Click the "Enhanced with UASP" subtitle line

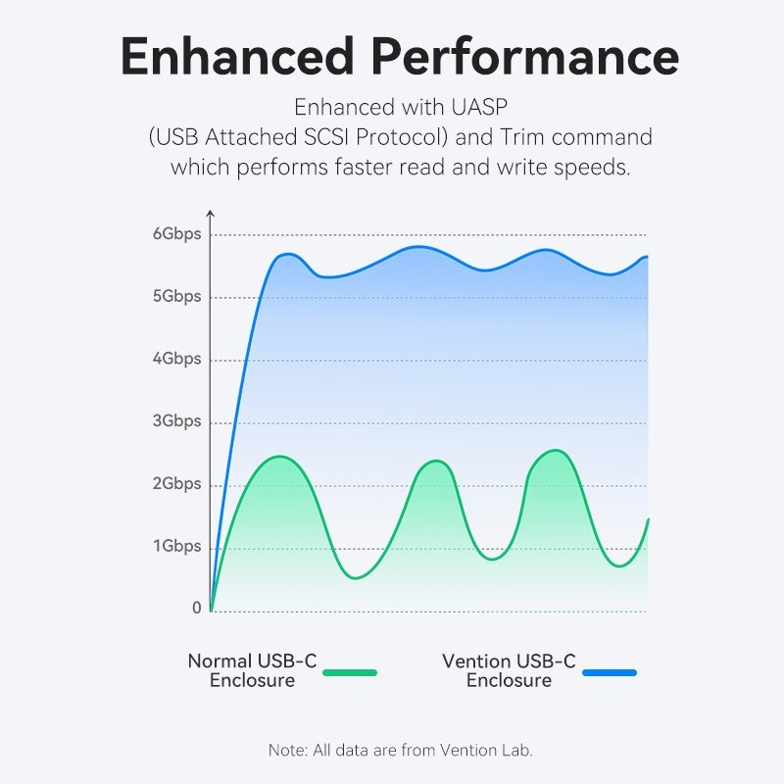point(399,106)
